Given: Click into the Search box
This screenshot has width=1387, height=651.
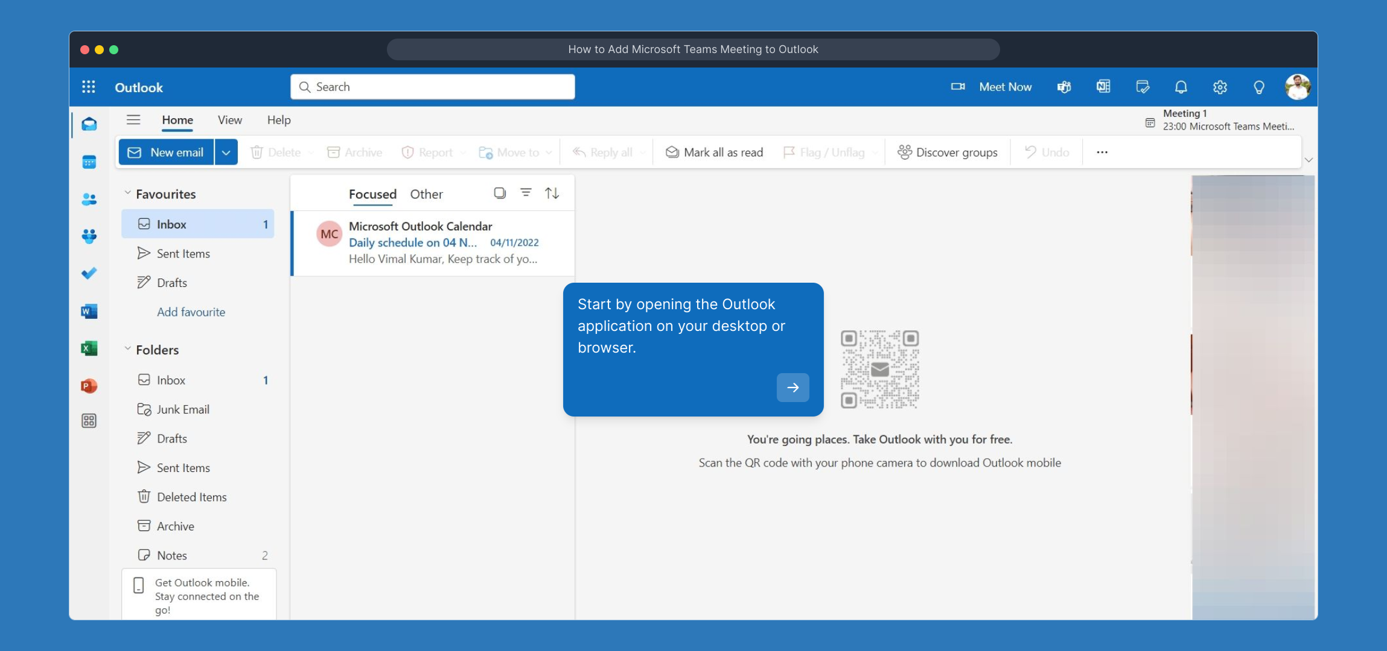Looking at the screenshot, I should [432, 87].
